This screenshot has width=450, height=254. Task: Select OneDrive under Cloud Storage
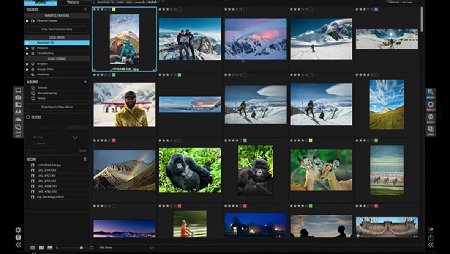tap(43, 74)
